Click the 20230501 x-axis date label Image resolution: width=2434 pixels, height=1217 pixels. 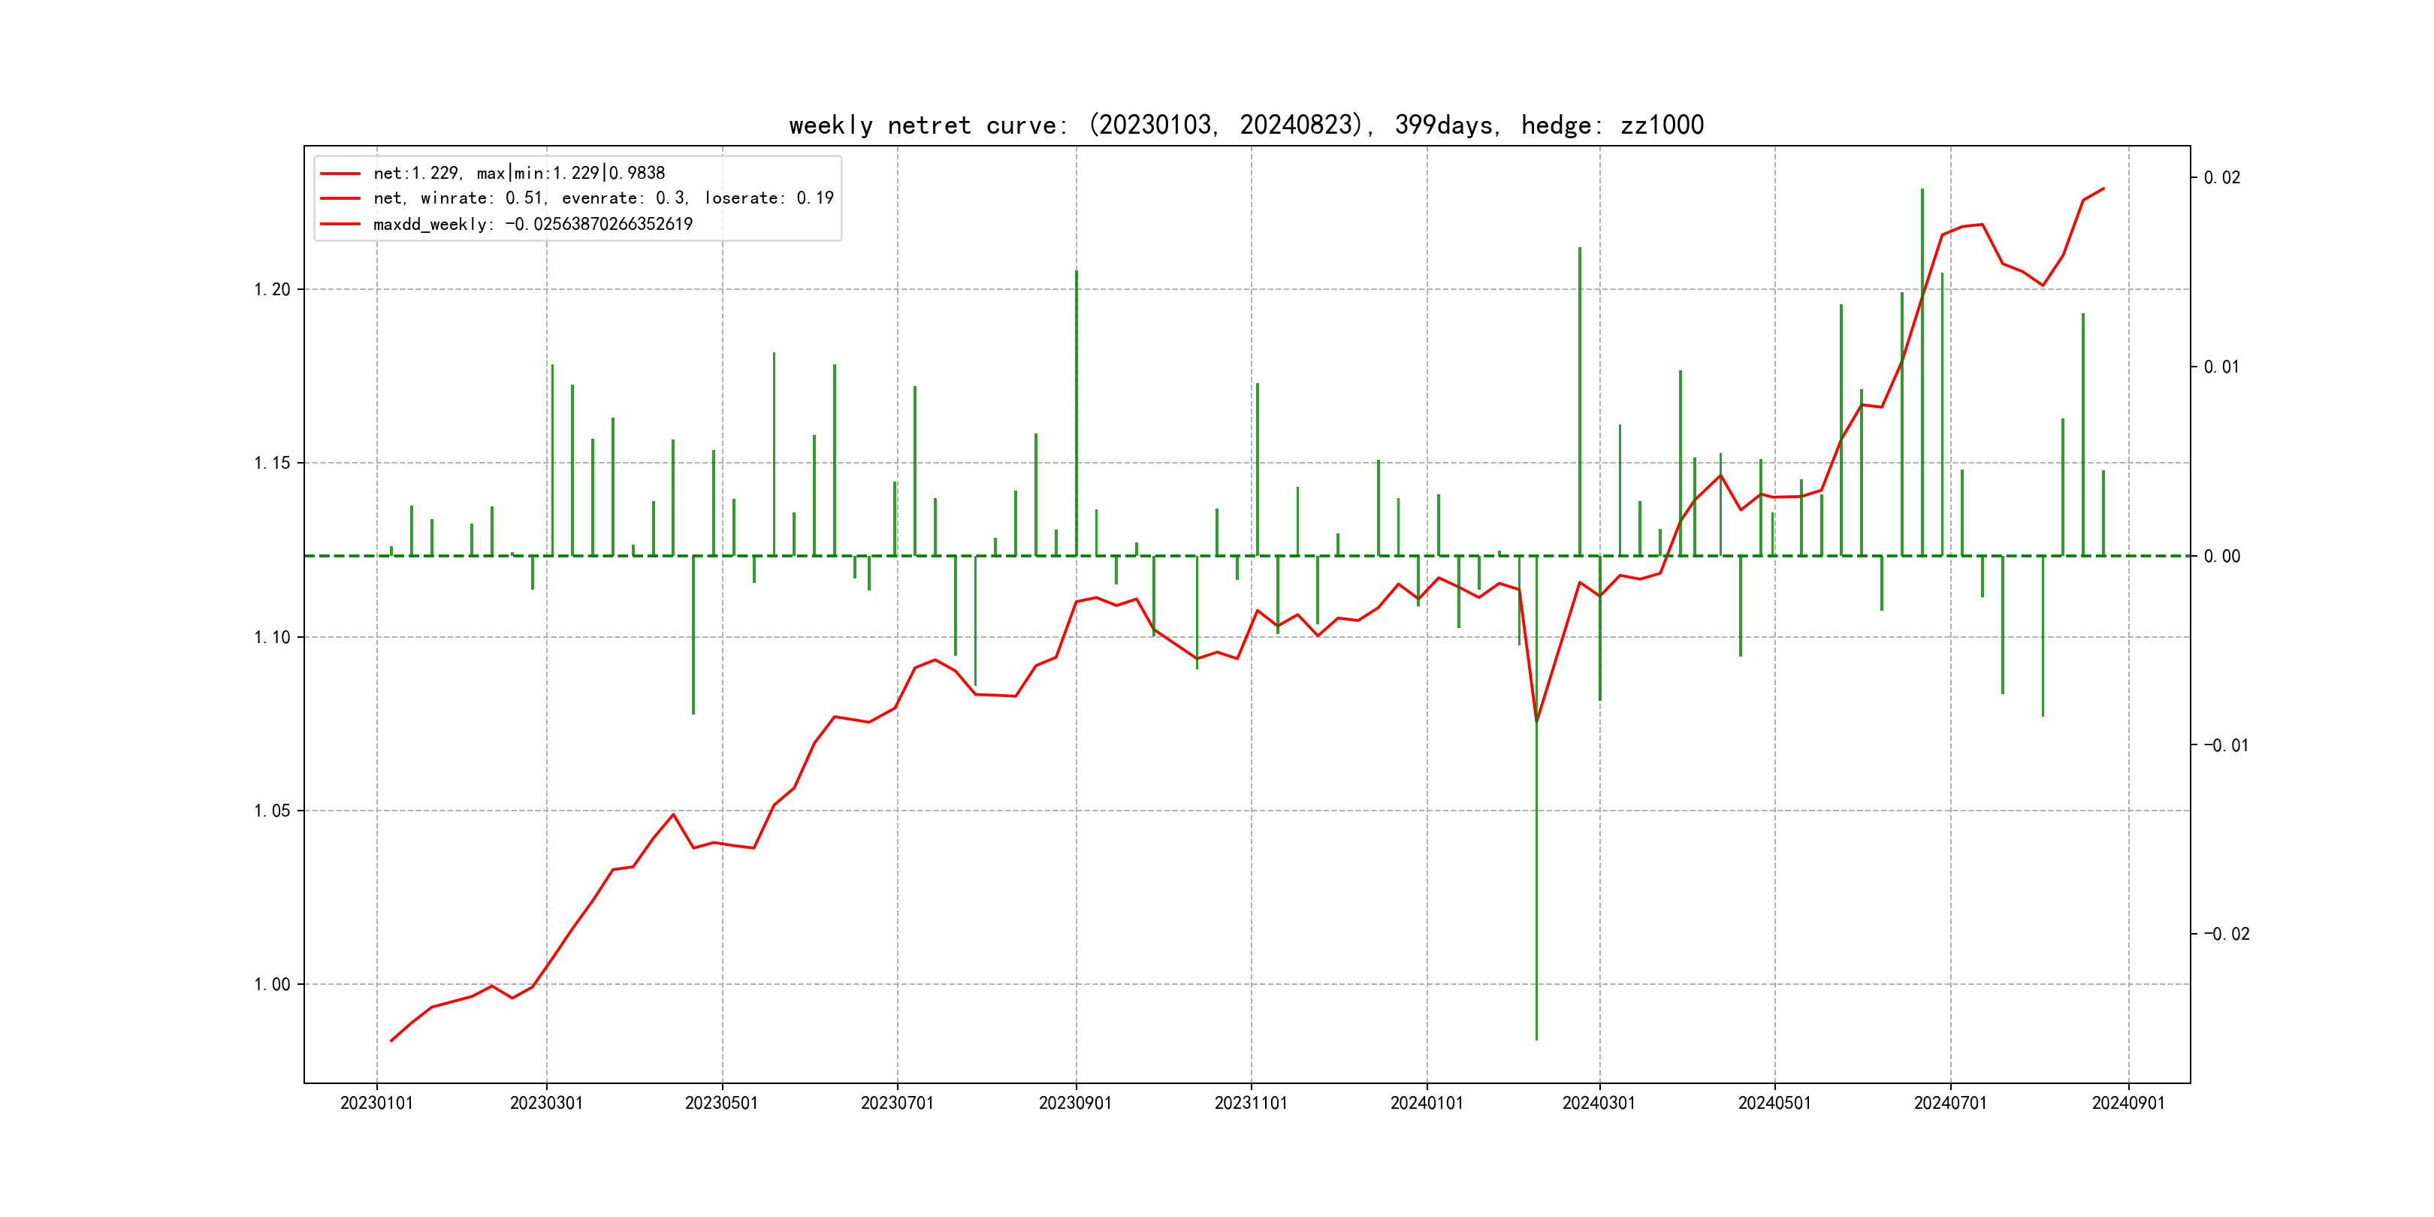pyautogui.click(x=721, y=1104)
